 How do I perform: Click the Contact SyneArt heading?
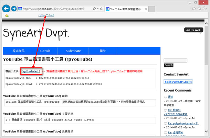pyautogui.click(x=176, y=74)
